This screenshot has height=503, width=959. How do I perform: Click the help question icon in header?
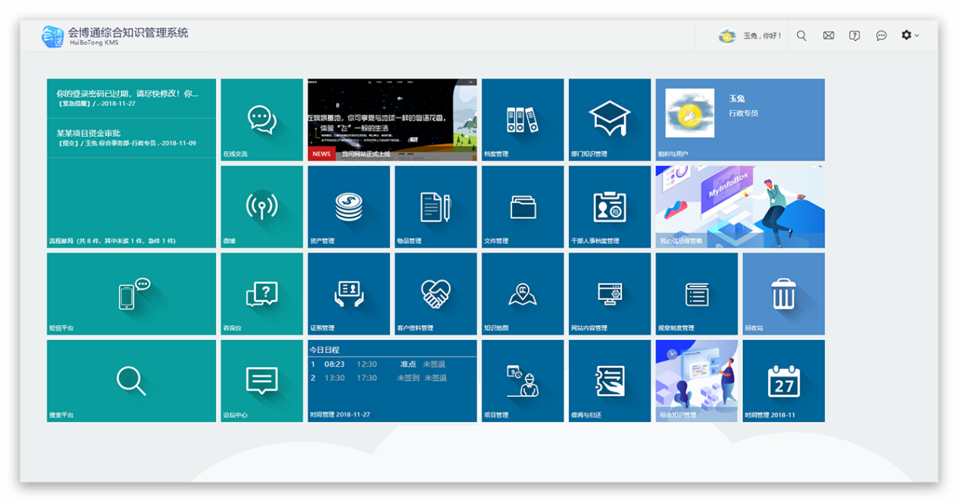click(854, 36)
